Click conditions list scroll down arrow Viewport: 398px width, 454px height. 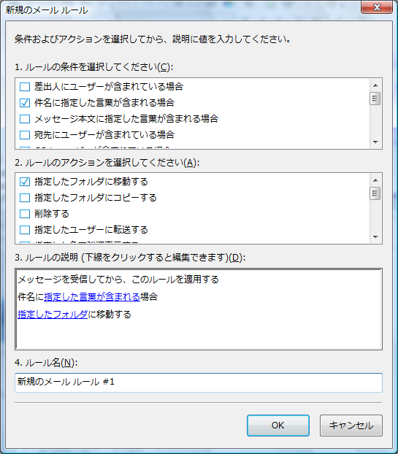[x=375, y=142]
